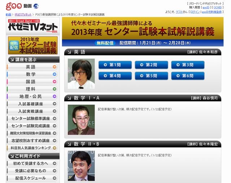Click the orange arrow icon on 英語

point(55,67)
